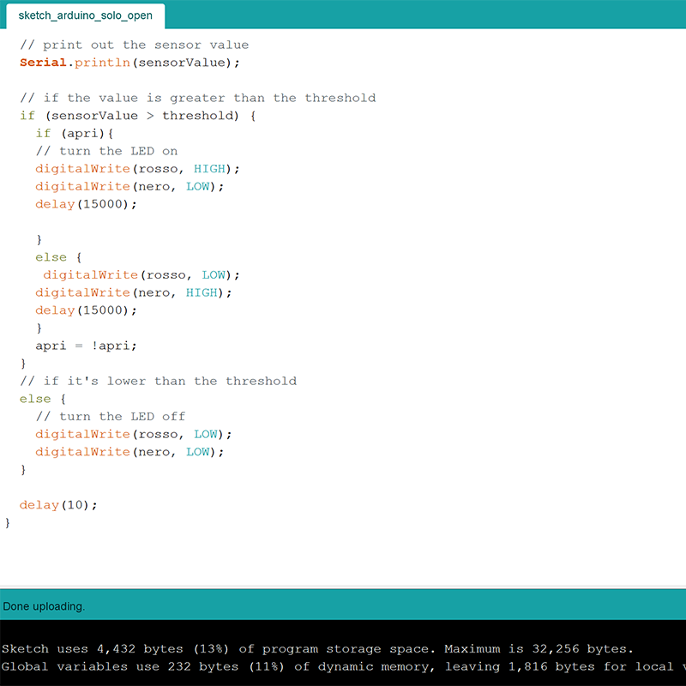Viewport: 686px width, 686px height.
Task: Click the line digitalWrite(rosso, HIGH);
Action: tap(137, 169)
